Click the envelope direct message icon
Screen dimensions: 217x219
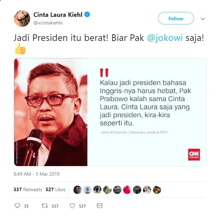(x=99, y=206)
